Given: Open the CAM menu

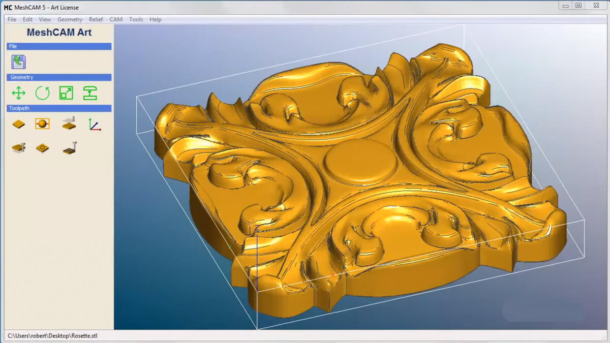Looking at the screenshot, I should [x=116, y=19].
